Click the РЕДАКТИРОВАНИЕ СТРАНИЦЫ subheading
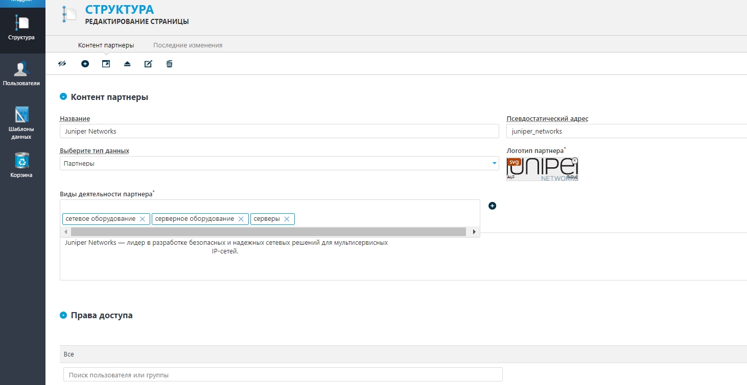The width and height of the screenshot is (747, 385). (x=137, y=21)
